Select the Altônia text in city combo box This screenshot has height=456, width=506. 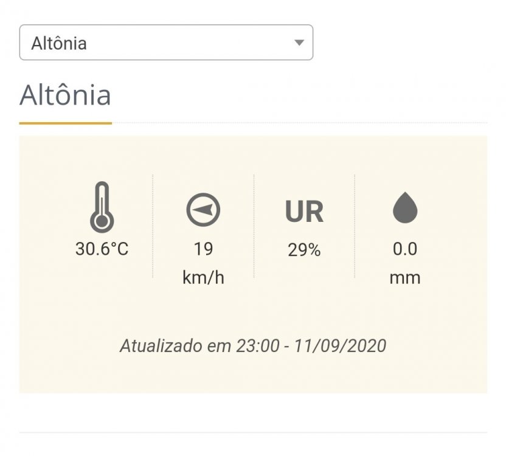[x=59, y=43]
